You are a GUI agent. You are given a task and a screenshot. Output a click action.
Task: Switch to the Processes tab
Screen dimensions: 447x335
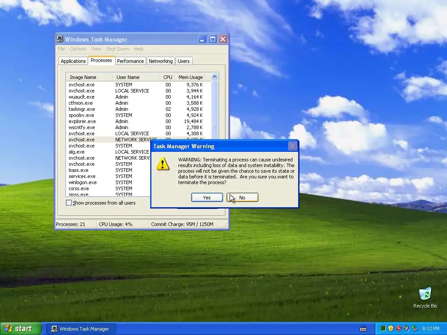click(101, 60)
